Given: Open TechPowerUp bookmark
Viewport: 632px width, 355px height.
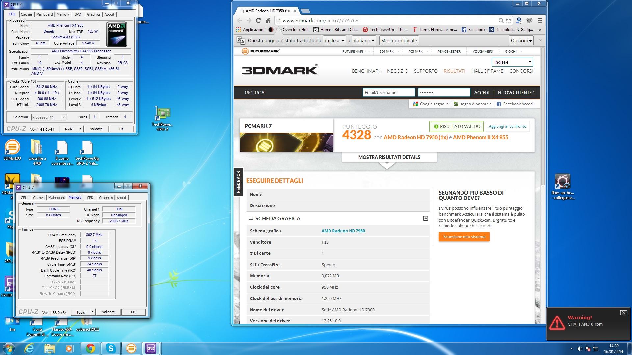Looking at the screenshot, I should click(x=385, y=30).
